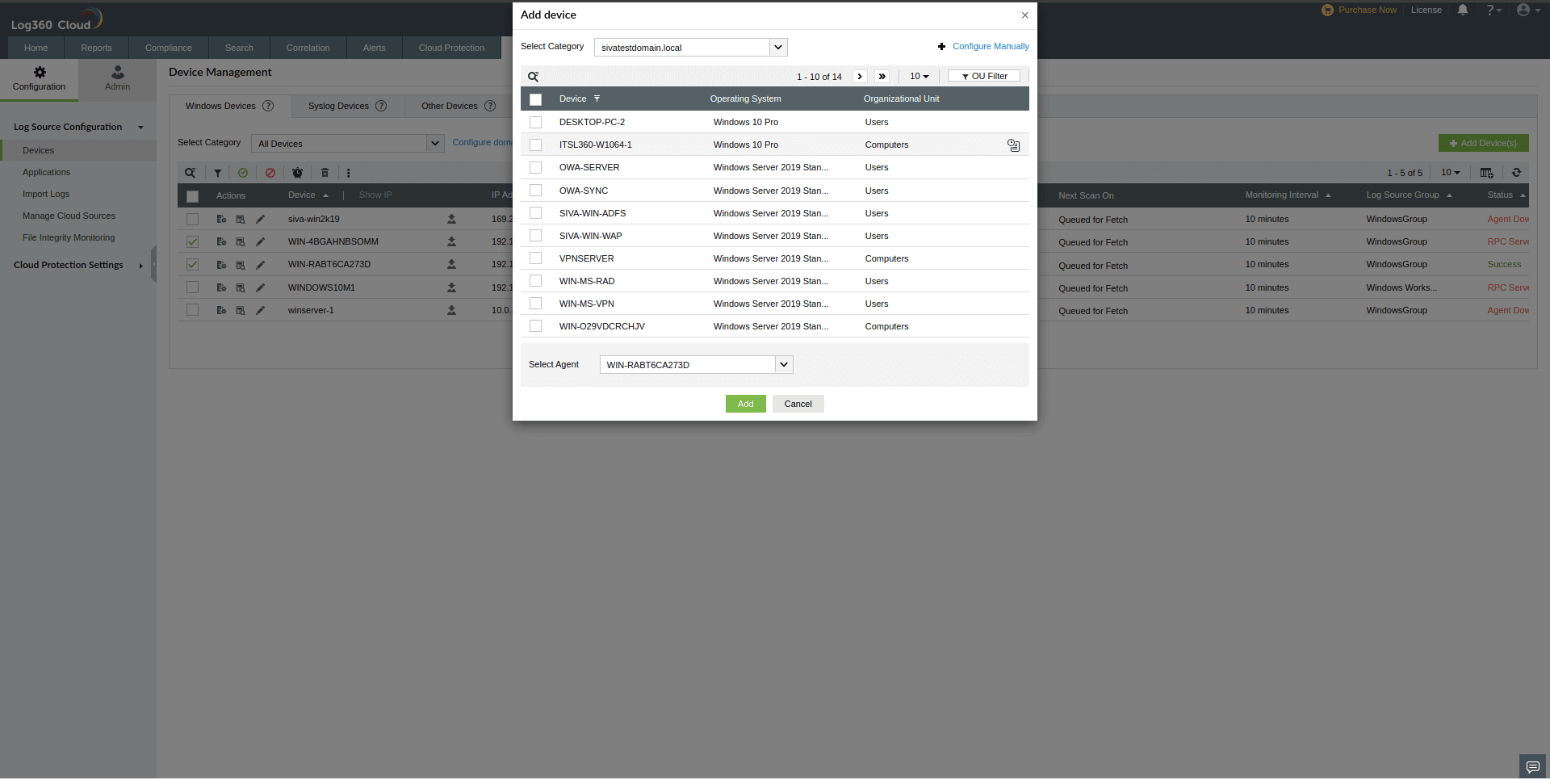
Task: Click the log search icon for WIN-4BGAHNBSOMM
Action: pos(240,242)
